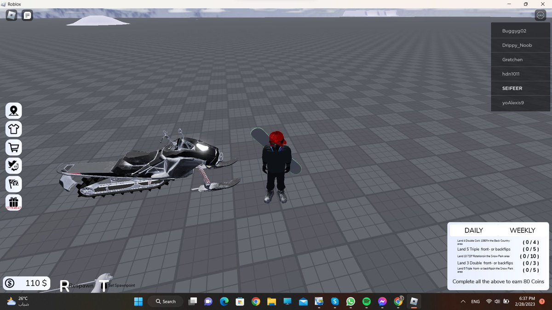Select player hdn1011 in the player list
This screenshot has width=552, height=310.
[520, 73]
